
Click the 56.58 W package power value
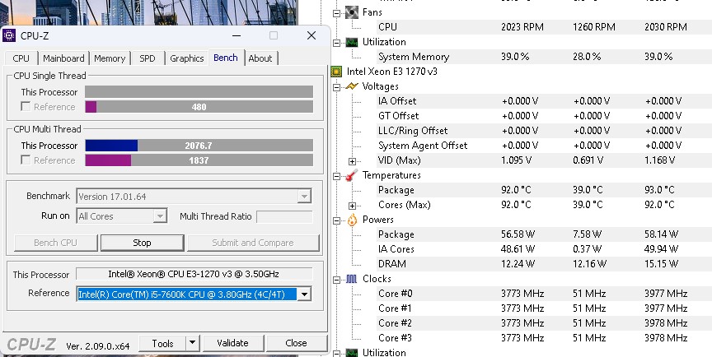tap(518, 234)
